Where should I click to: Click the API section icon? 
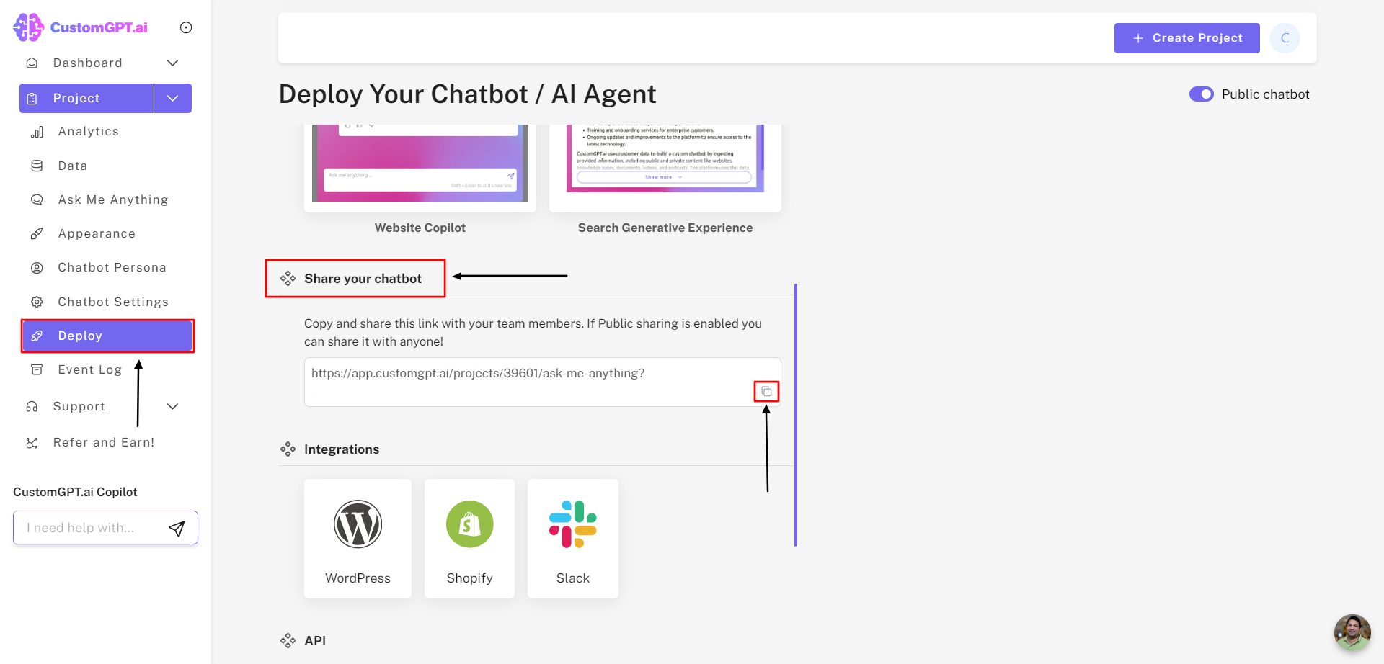[288, 641]
